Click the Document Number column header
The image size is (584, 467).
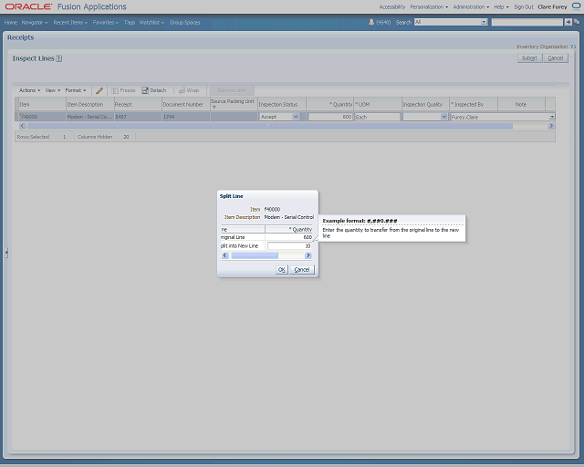click(x=186, y=104)
